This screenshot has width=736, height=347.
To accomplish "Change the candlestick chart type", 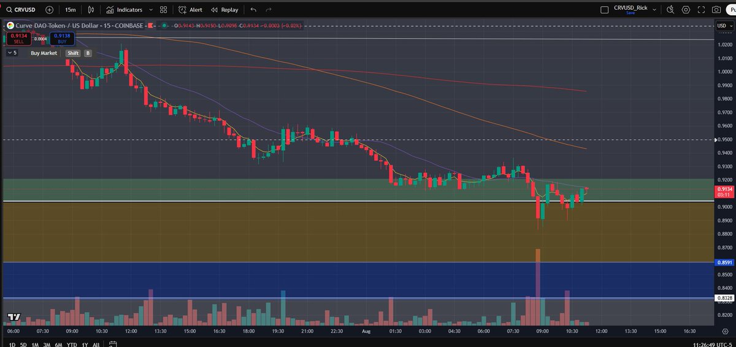I will tap(91, 10).
